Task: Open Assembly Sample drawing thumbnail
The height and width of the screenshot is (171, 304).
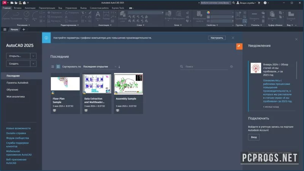Action: pos(128,84)
